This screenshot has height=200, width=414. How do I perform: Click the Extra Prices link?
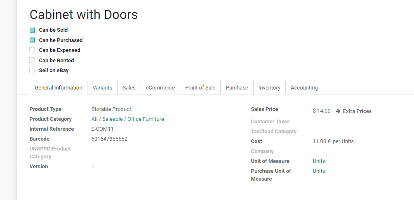[357, 111]
